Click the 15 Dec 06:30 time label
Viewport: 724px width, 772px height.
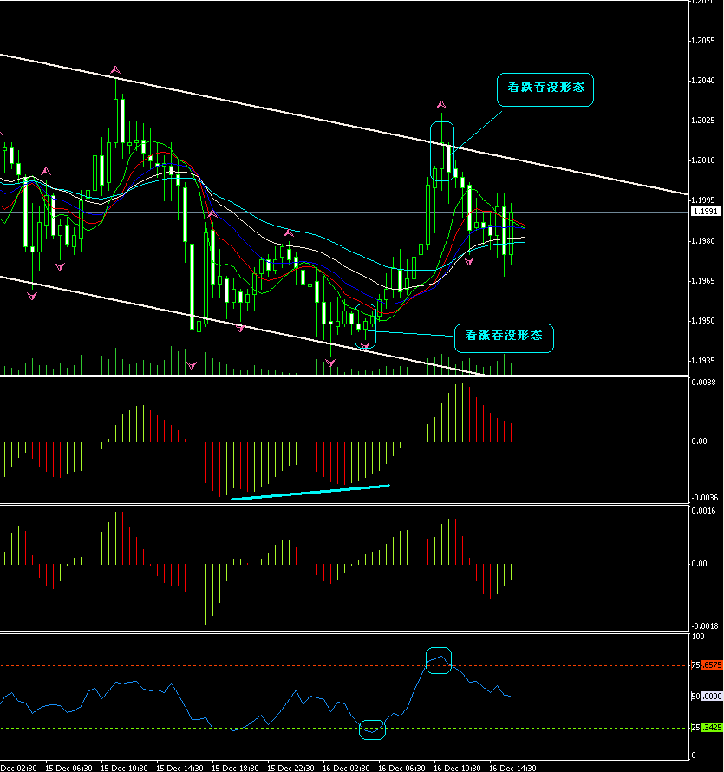[x=68, y=768]
